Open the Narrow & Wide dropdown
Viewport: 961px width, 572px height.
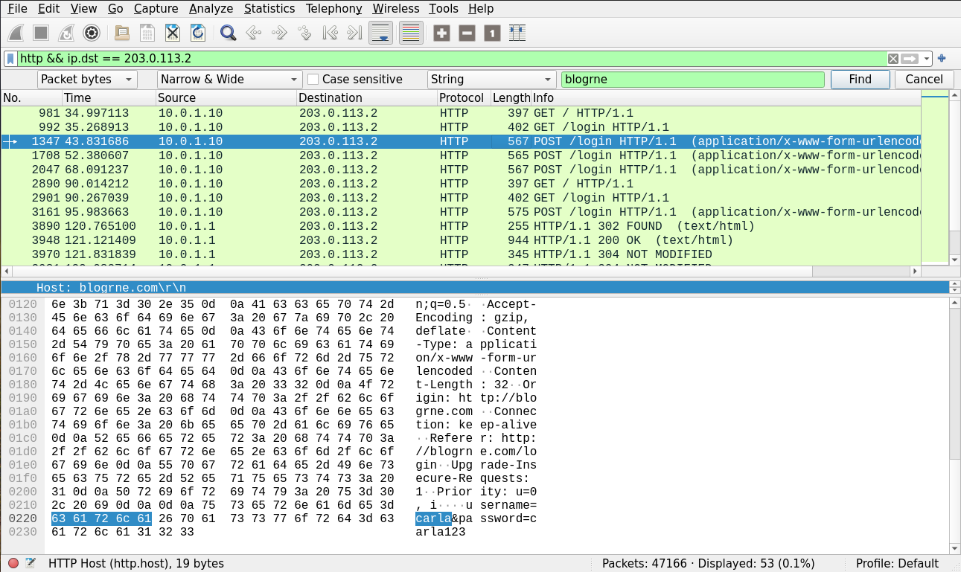pos(229,80)
